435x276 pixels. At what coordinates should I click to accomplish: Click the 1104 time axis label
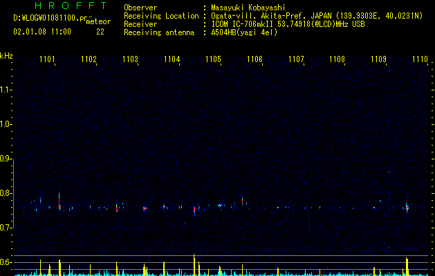(172, 59)
